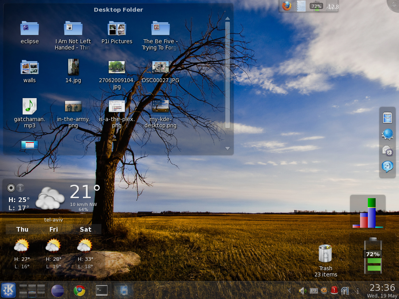Launch Firefox from the top panel
Image resolution: width=399 pixels, height=299 pixels.
(x=287, y=6)
